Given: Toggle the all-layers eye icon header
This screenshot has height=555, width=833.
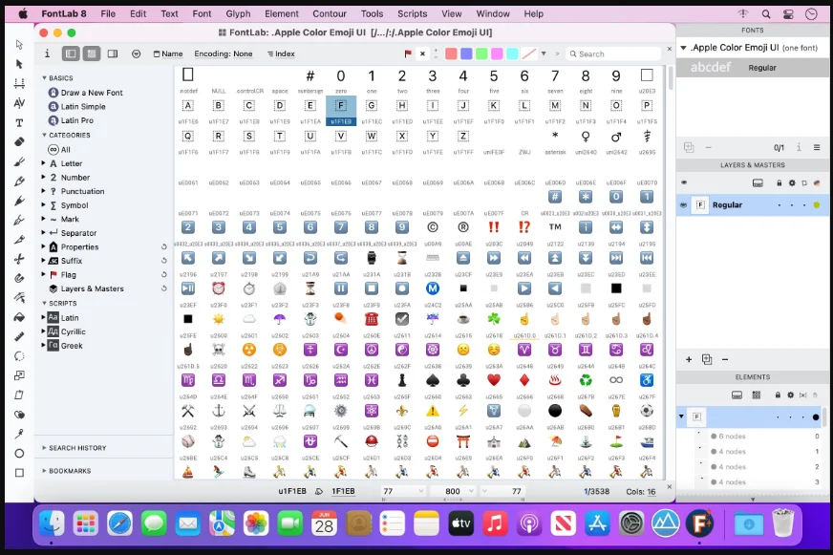Looking at the screenshot, I should click(x=684, y=182).
